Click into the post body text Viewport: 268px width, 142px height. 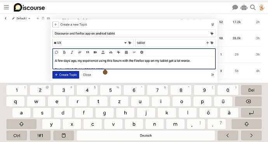(x=134, y=62)
